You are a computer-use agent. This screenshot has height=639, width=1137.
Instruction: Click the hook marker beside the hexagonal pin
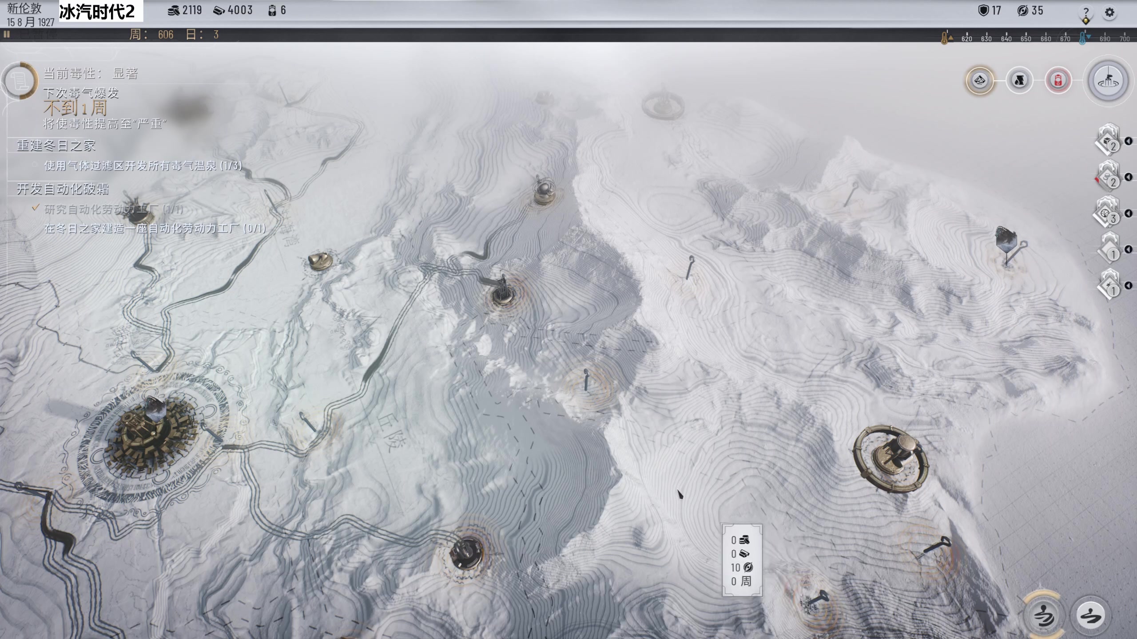tap(1017, 252)
